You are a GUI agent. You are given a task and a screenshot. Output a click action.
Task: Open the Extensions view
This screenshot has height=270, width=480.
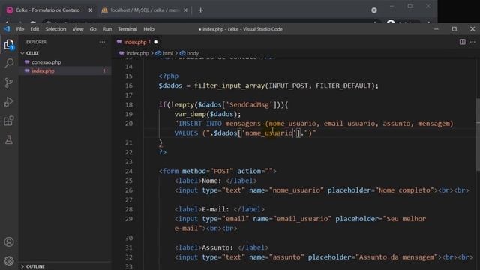click(x=9, y=121)
